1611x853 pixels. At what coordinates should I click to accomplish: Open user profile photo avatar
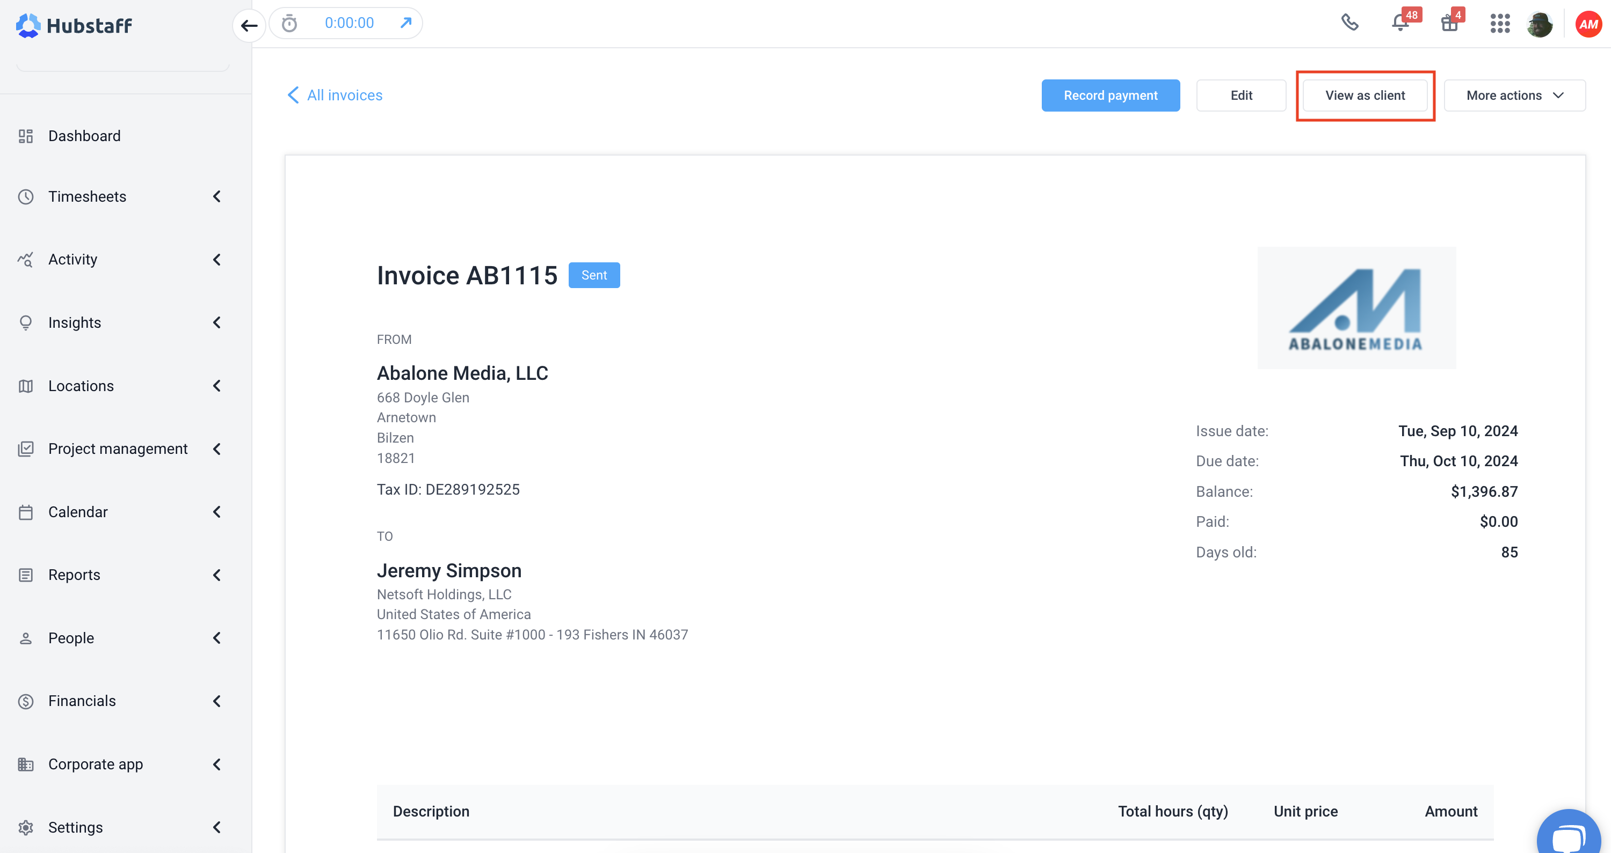1540,24
